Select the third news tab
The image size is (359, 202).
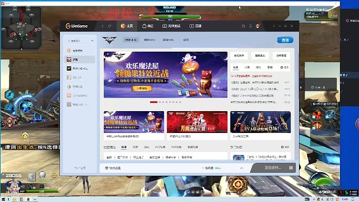[x=258, y=67]
